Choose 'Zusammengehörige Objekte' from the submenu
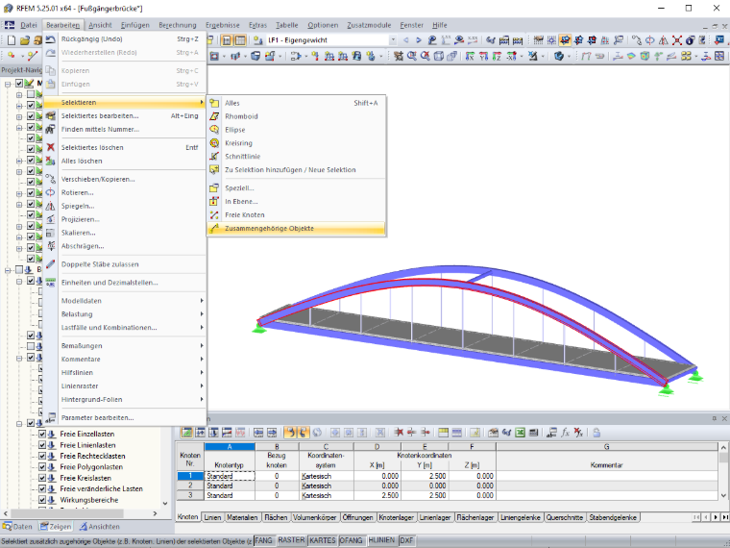730x548 pixels. 297,229
